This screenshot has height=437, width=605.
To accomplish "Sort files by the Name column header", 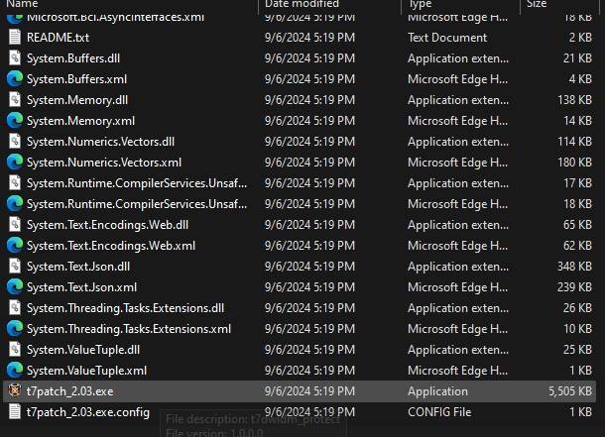I will click(23, 5).
